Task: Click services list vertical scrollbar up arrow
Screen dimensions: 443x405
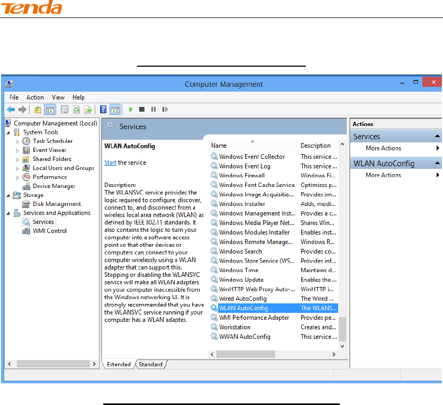Action: (342, 145)
